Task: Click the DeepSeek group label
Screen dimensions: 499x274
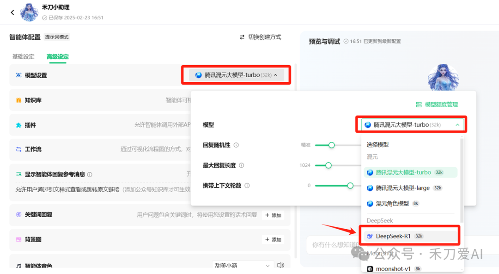Action: pyautogui.click(x=380, y=220)
